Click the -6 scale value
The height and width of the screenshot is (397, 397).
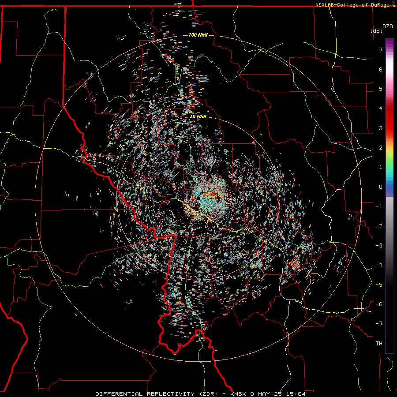pos(379,304)
